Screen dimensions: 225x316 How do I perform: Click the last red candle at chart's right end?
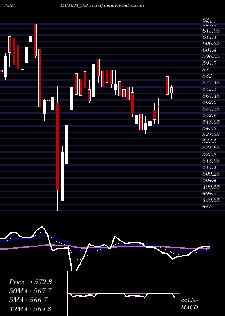[x=171, y=90]
